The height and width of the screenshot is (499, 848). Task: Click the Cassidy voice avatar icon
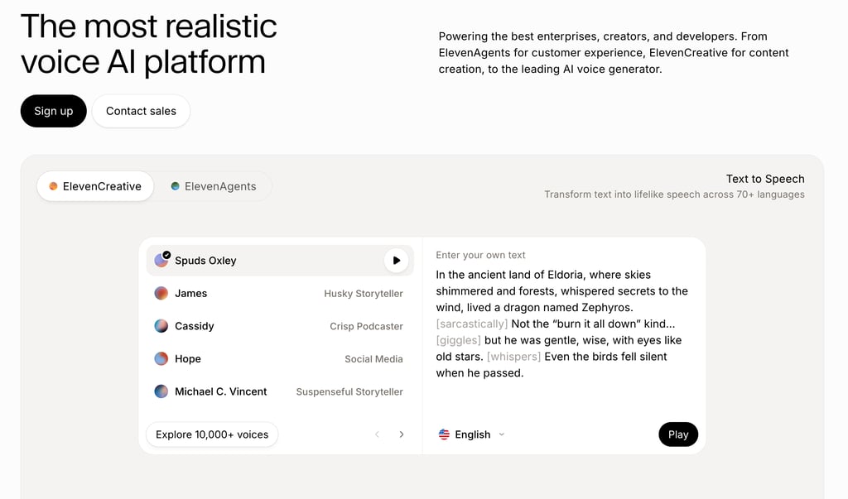pos(161,326)
